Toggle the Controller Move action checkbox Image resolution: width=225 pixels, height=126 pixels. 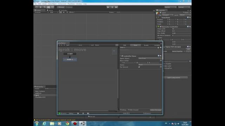tap(122, 56)
